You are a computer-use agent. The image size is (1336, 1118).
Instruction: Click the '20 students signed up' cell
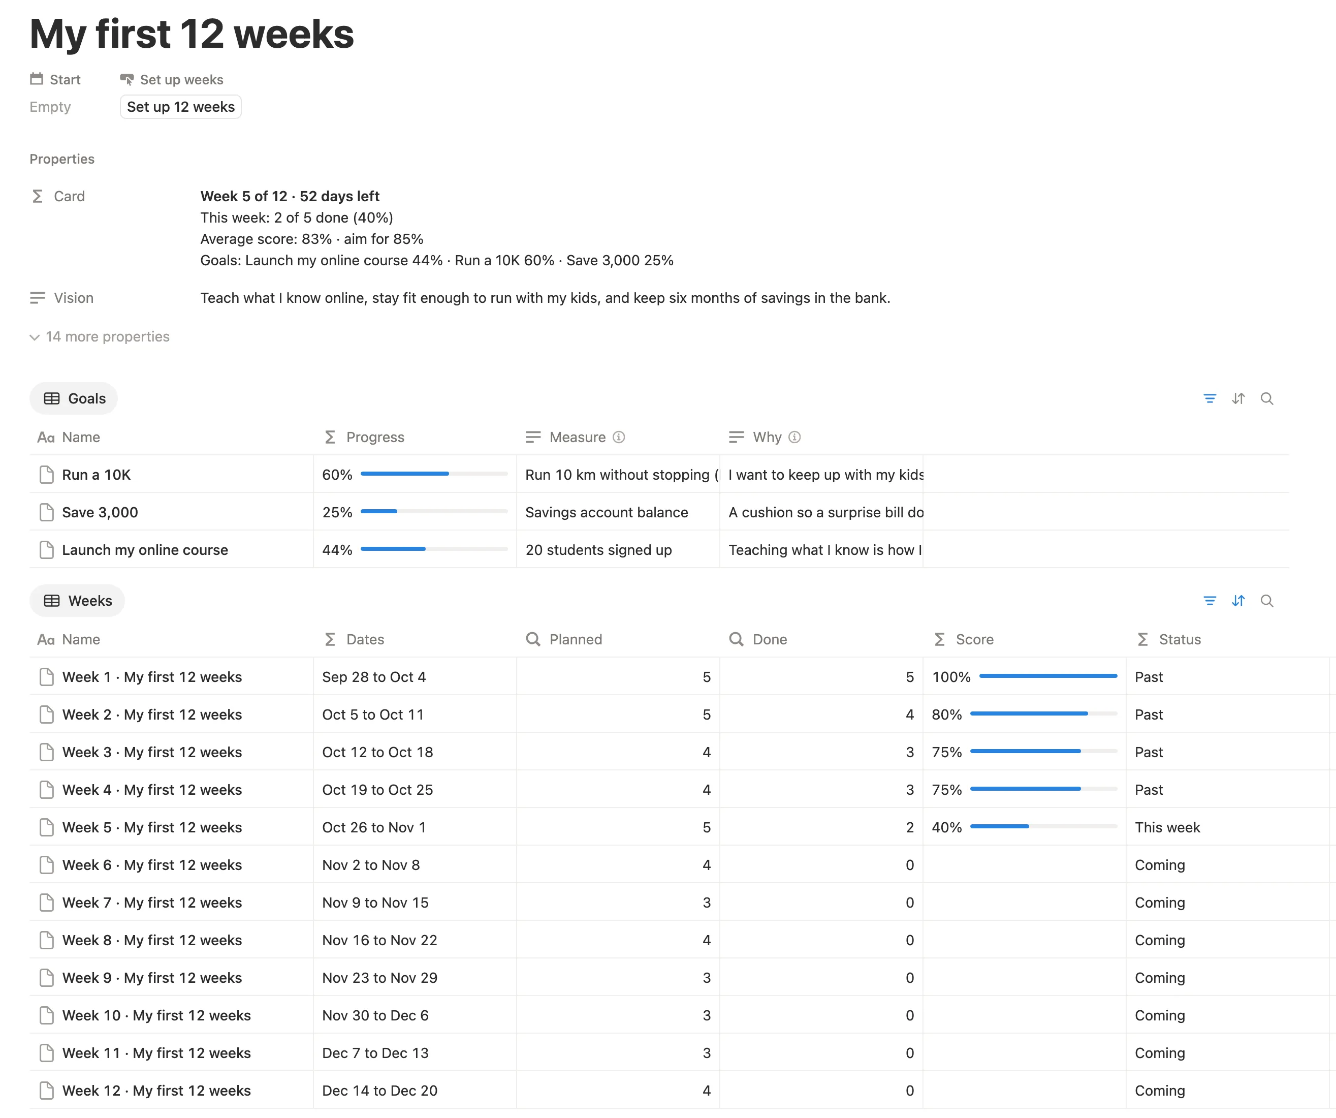pos(618,550)
